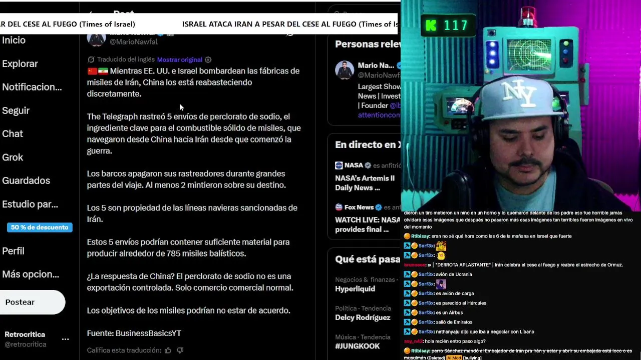Click the 50 % de descuento badge
Screen dimensions: 641x360
(40, 227)
